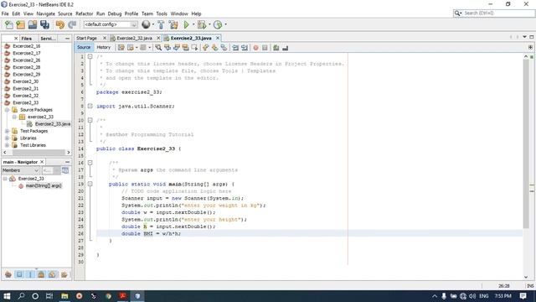Click the web browser globe icon
The height and width of the screenshot is (302, 536).
[146, 24]
